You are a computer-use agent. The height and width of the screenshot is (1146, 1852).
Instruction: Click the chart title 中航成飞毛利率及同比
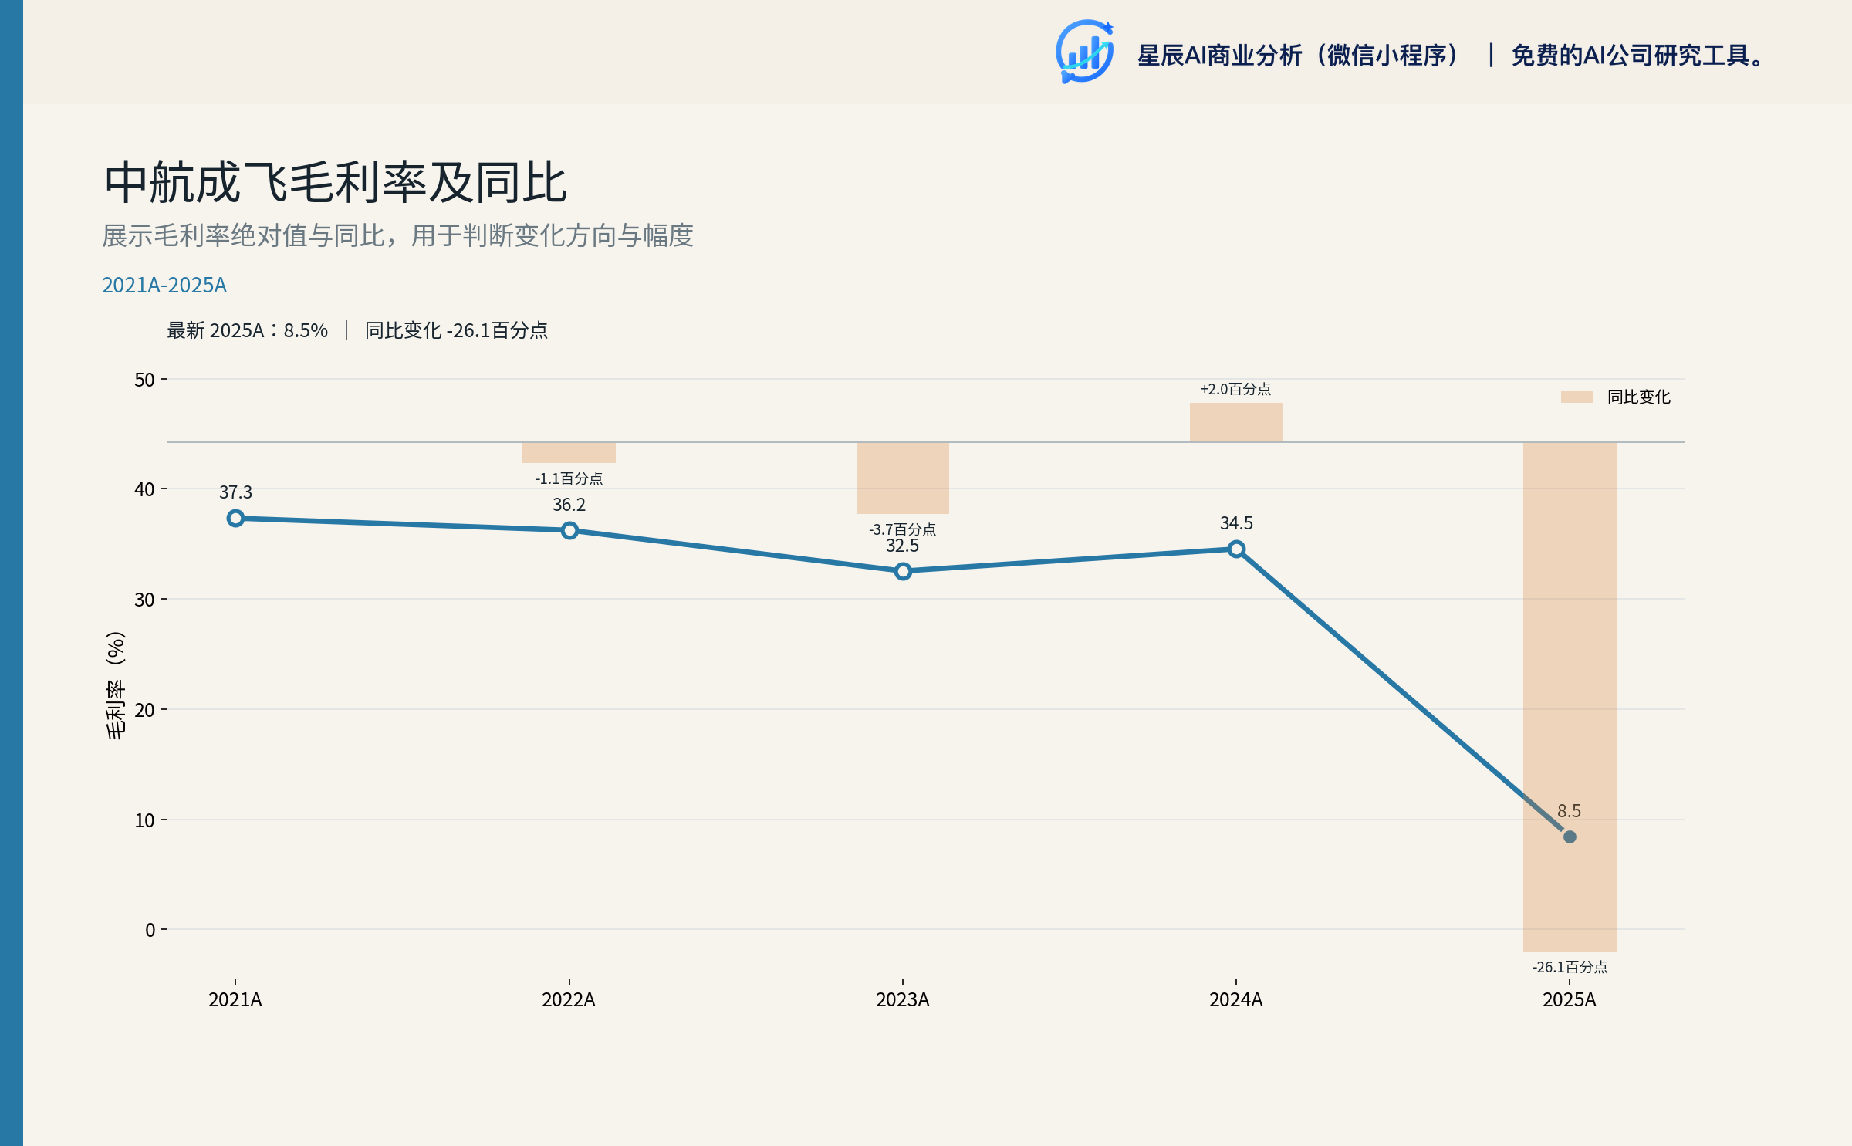pos(336,183)
